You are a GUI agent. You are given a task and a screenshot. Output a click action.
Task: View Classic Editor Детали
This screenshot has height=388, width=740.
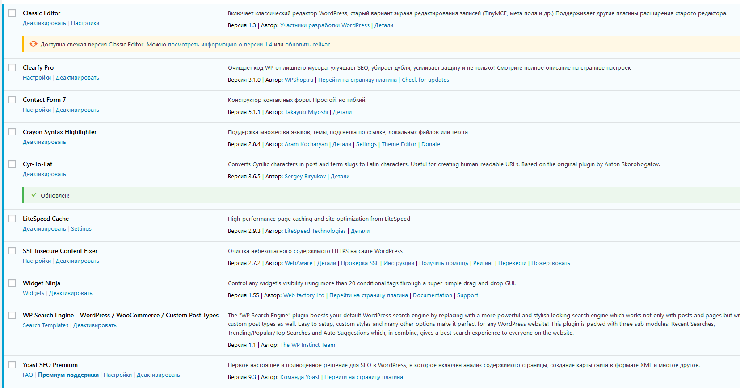tap(384, 25)
